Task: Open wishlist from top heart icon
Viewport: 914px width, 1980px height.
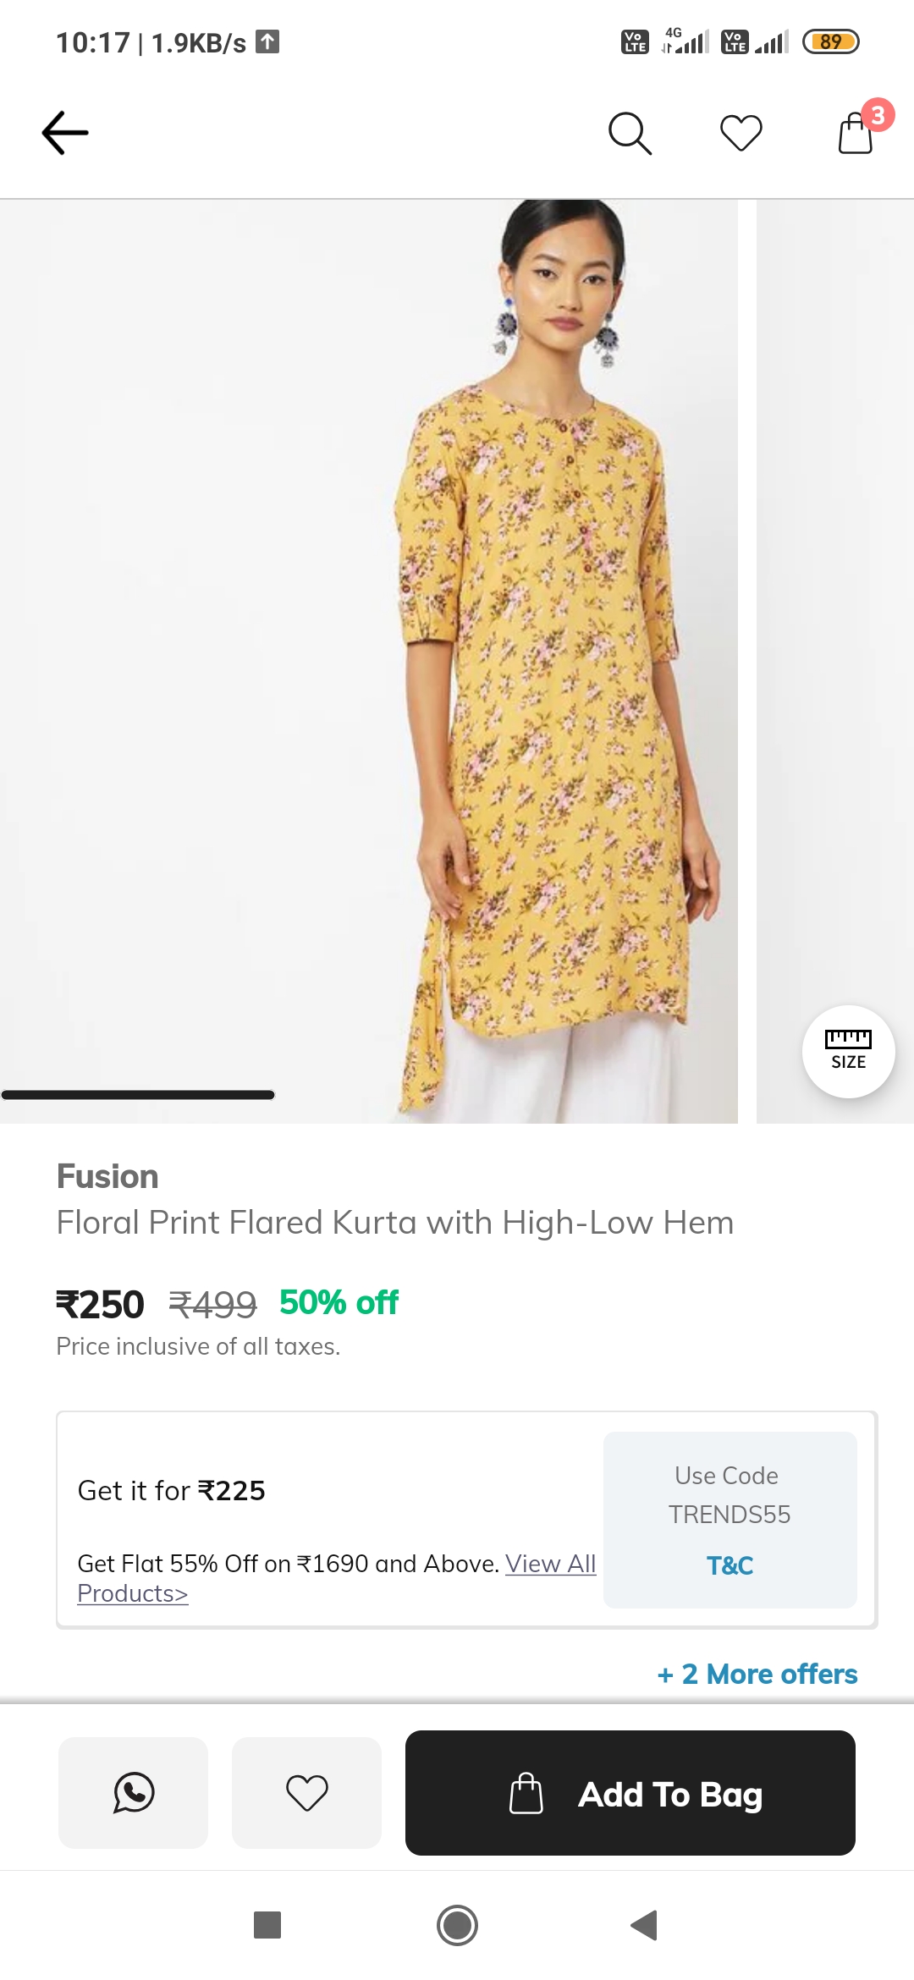Action: (741, 133)
